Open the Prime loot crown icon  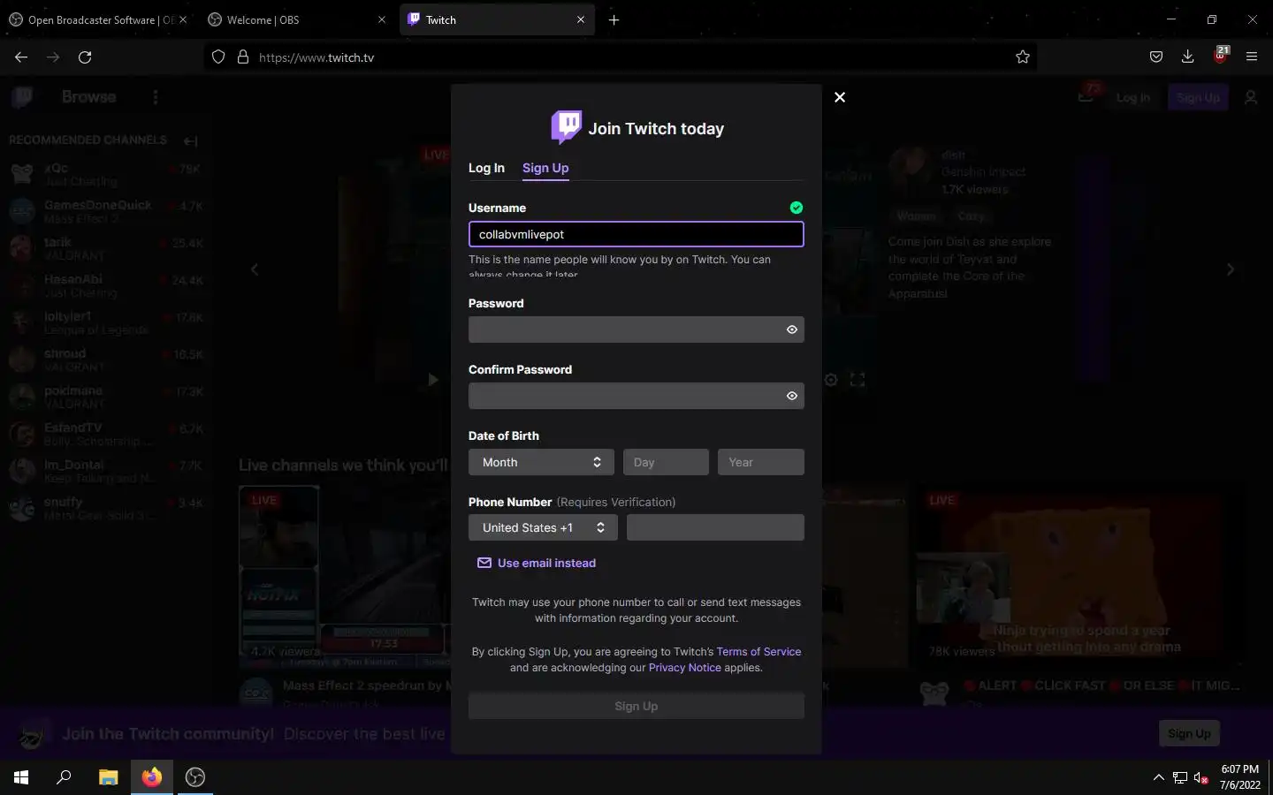click(1087, 95)
